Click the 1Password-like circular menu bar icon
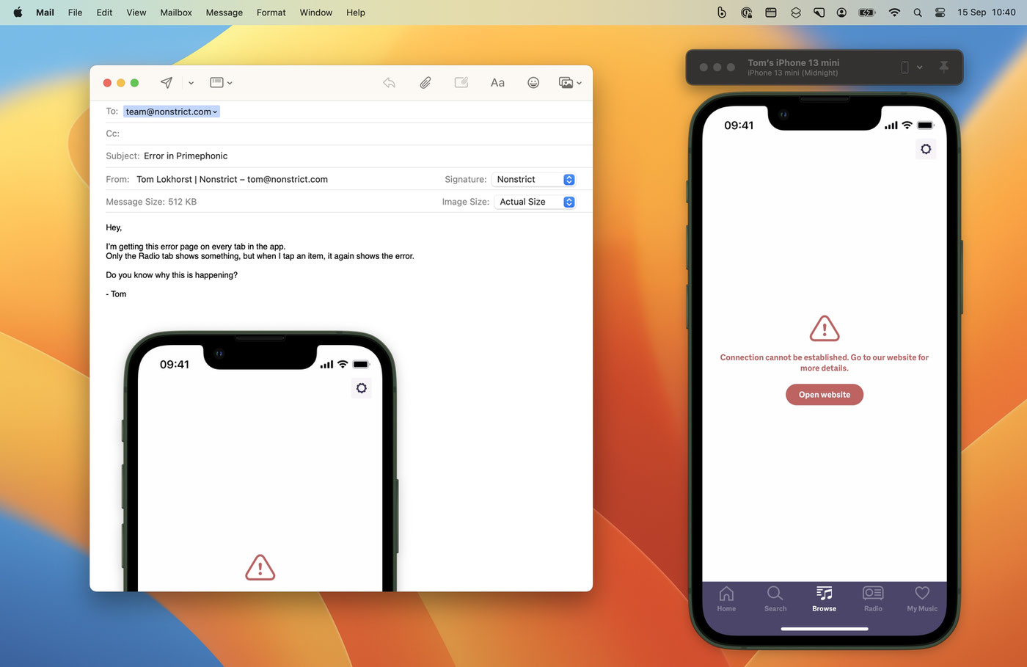This screenshot has width=1027, height=667. pos(747,12)
